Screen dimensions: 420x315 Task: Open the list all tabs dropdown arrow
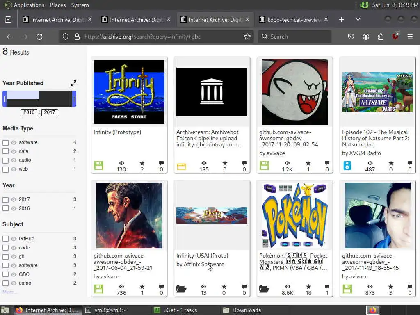(x=358, y=20)
